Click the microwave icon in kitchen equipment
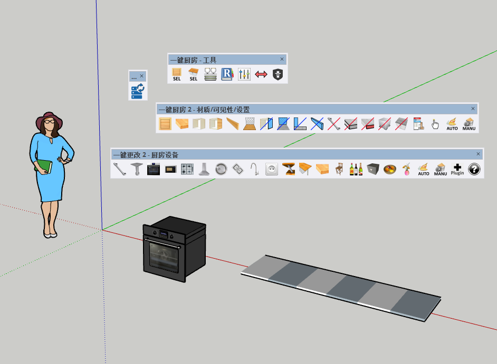The image size is (497, 364). click(x=170, y=169)
